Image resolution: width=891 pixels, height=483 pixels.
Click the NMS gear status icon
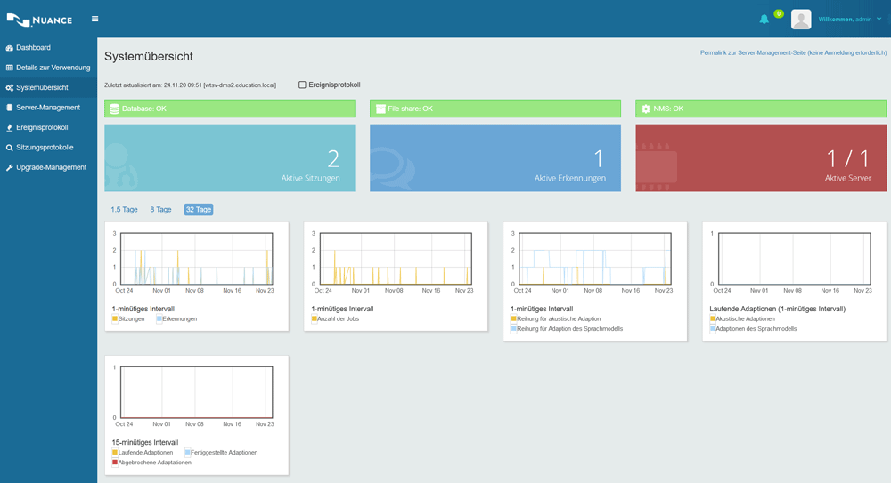click(646, 109)
